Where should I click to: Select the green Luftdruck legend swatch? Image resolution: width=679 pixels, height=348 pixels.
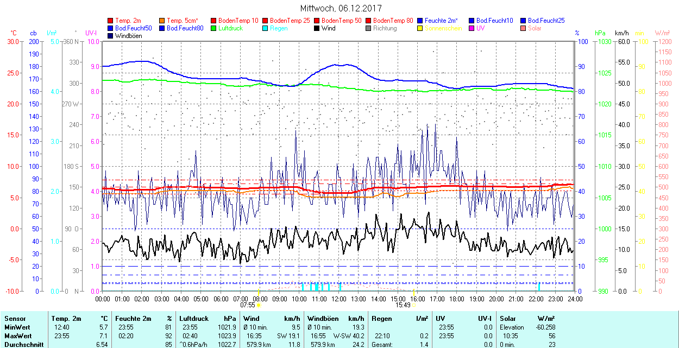point(214,28)
